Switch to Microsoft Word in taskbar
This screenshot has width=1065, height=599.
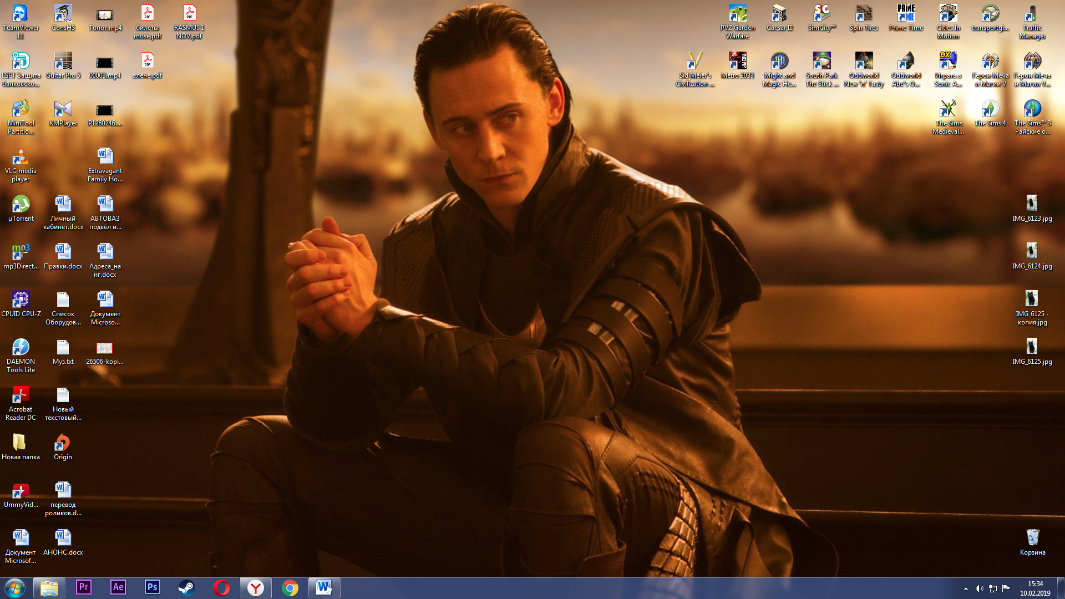(x=324, y=588)
